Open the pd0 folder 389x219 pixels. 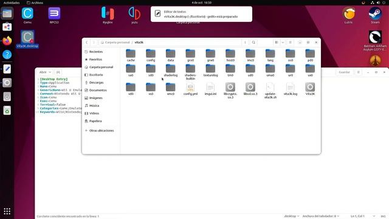(310, 55)
